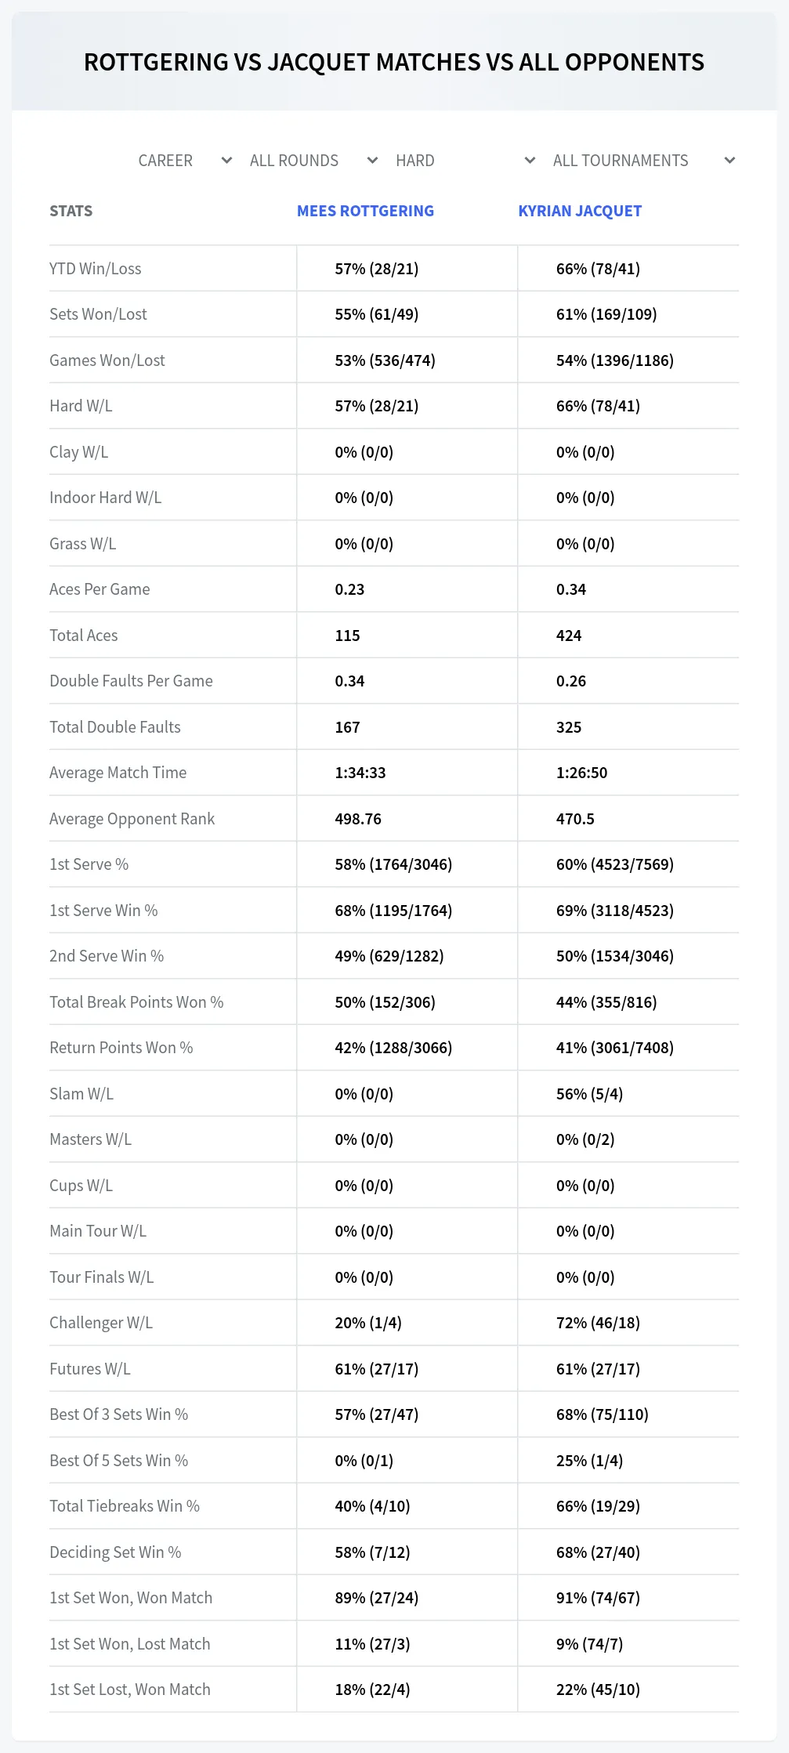
Task: Expand the ALL ROUNDS dropdown
Action: (313, 161)
